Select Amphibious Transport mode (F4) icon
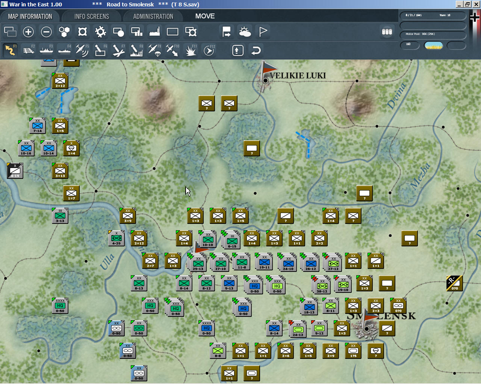The width and height of the screenshot is (481, 384). (x=65, y=50)
